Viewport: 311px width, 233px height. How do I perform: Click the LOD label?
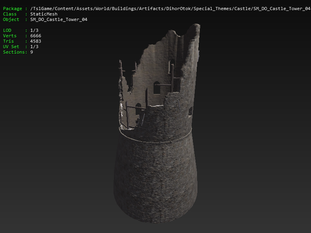click(x=7, y=31)
